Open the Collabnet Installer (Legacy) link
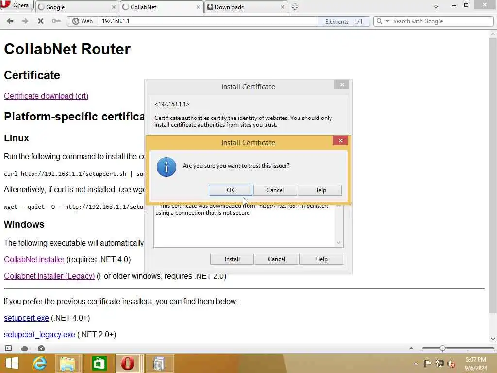Screen dimensions: 497x373 pyautogui.click(x=49, y=276)
